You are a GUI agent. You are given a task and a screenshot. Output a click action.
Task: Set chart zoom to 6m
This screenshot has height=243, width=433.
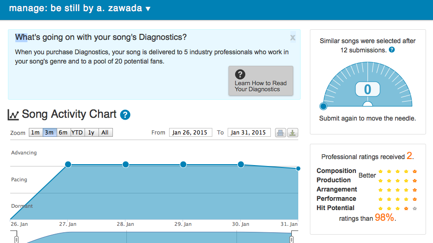pyautogui.click(x=63, y=133)
